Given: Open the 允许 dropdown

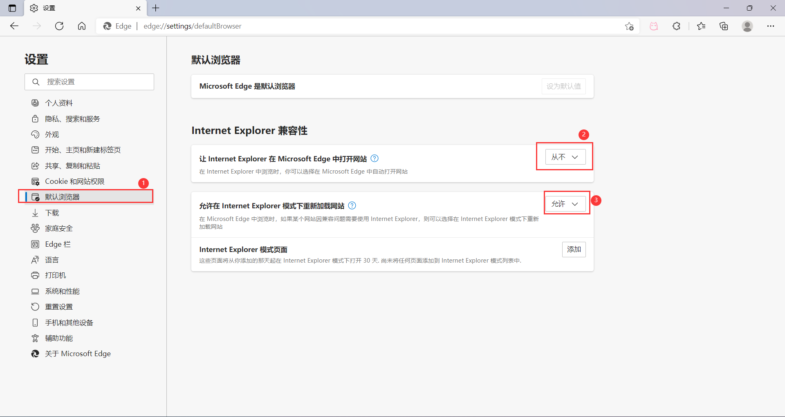Looking at the screenshot, I should [565, 204].
